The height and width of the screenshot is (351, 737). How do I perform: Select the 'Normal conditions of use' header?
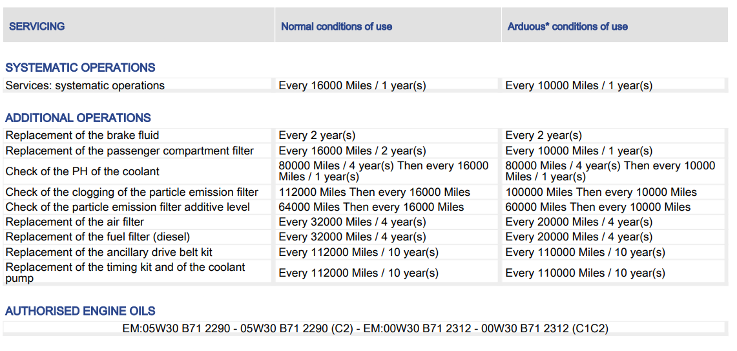click(x=336, y=27)
